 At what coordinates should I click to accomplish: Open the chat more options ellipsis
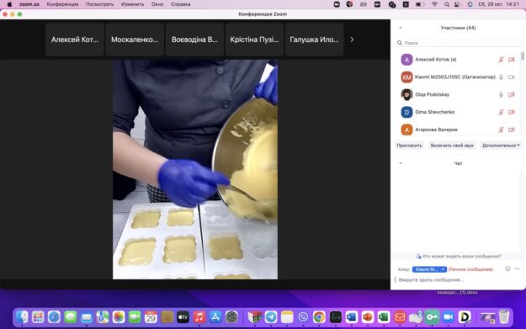[x=517, y=269]
